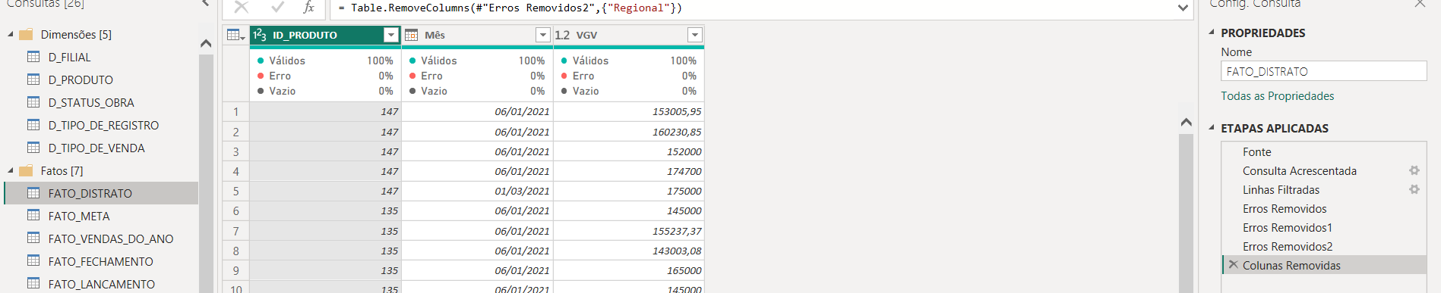
Task: Open the table options menu icon
Action: [x=236, y=35]
